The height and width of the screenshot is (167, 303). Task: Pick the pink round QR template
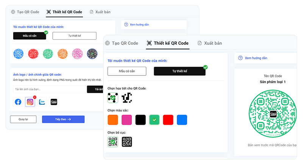point(77,54)
